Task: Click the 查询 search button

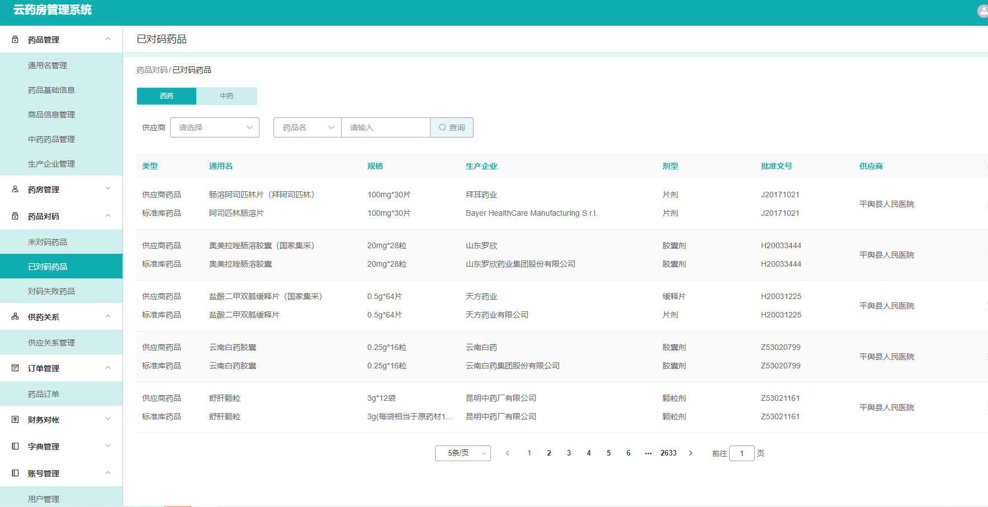Action: click(x=452, y=127)
